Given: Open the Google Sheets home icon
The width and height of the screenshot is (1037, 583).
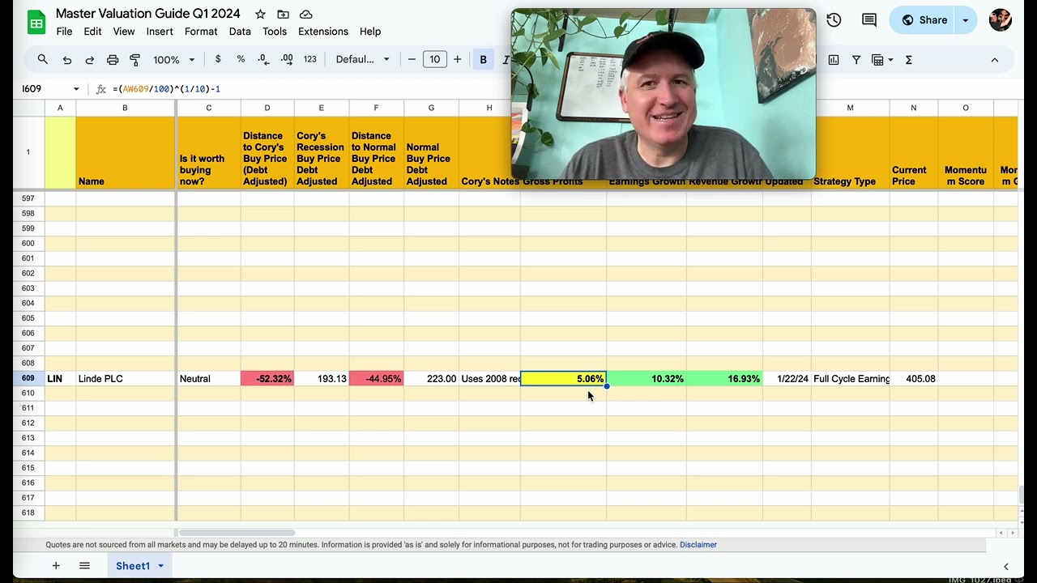Looking at the screenshot, I should pyautogui.click(x=36, y=23).
